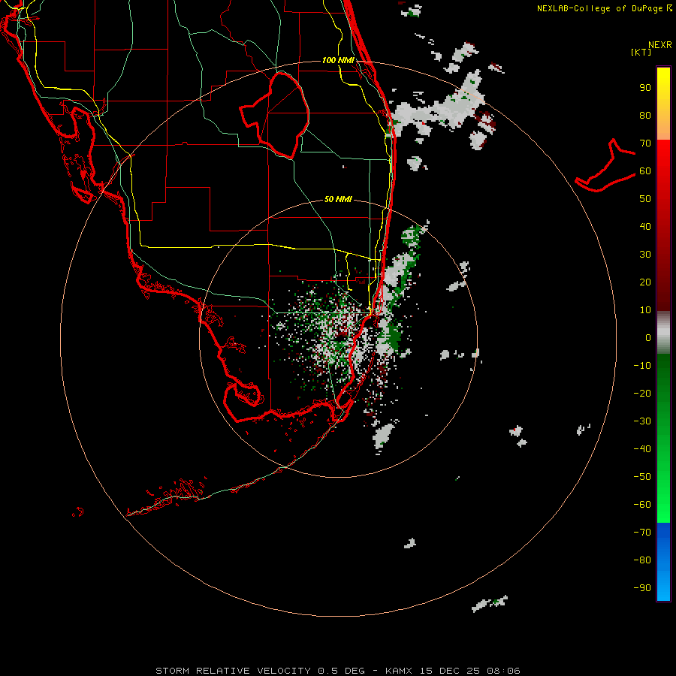Click the Lake Okeechobee outline on map

click(x=275, y=115)
